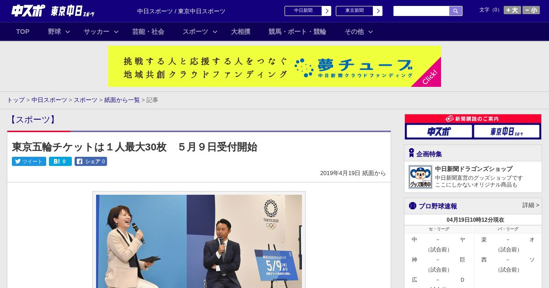Viewport: 549px width, 288px height.
Task: Click 中日スポーツ / 東京中日スポーツ header text
Action: pos(181,11)
